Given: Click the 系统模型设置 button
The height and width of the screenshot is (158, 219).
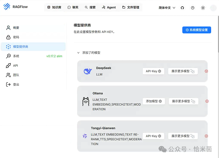Looking at the screenshot, I should [x=197, y=30].
